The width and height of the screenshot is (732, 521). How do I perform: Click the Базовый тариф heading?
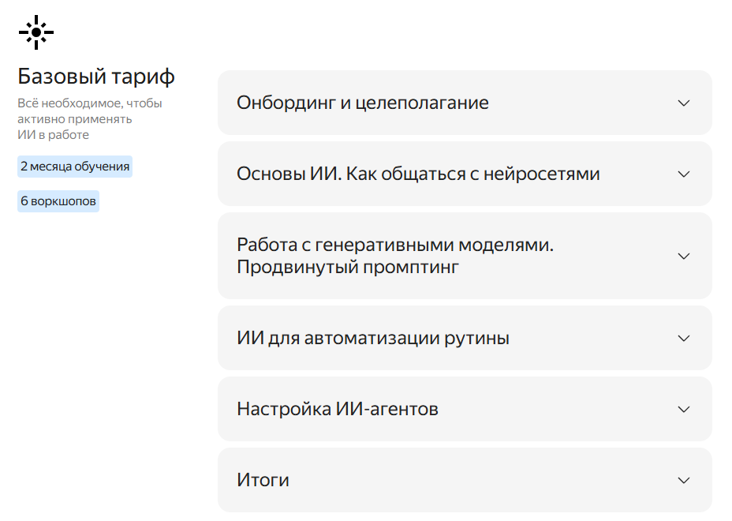pos(96,77)
